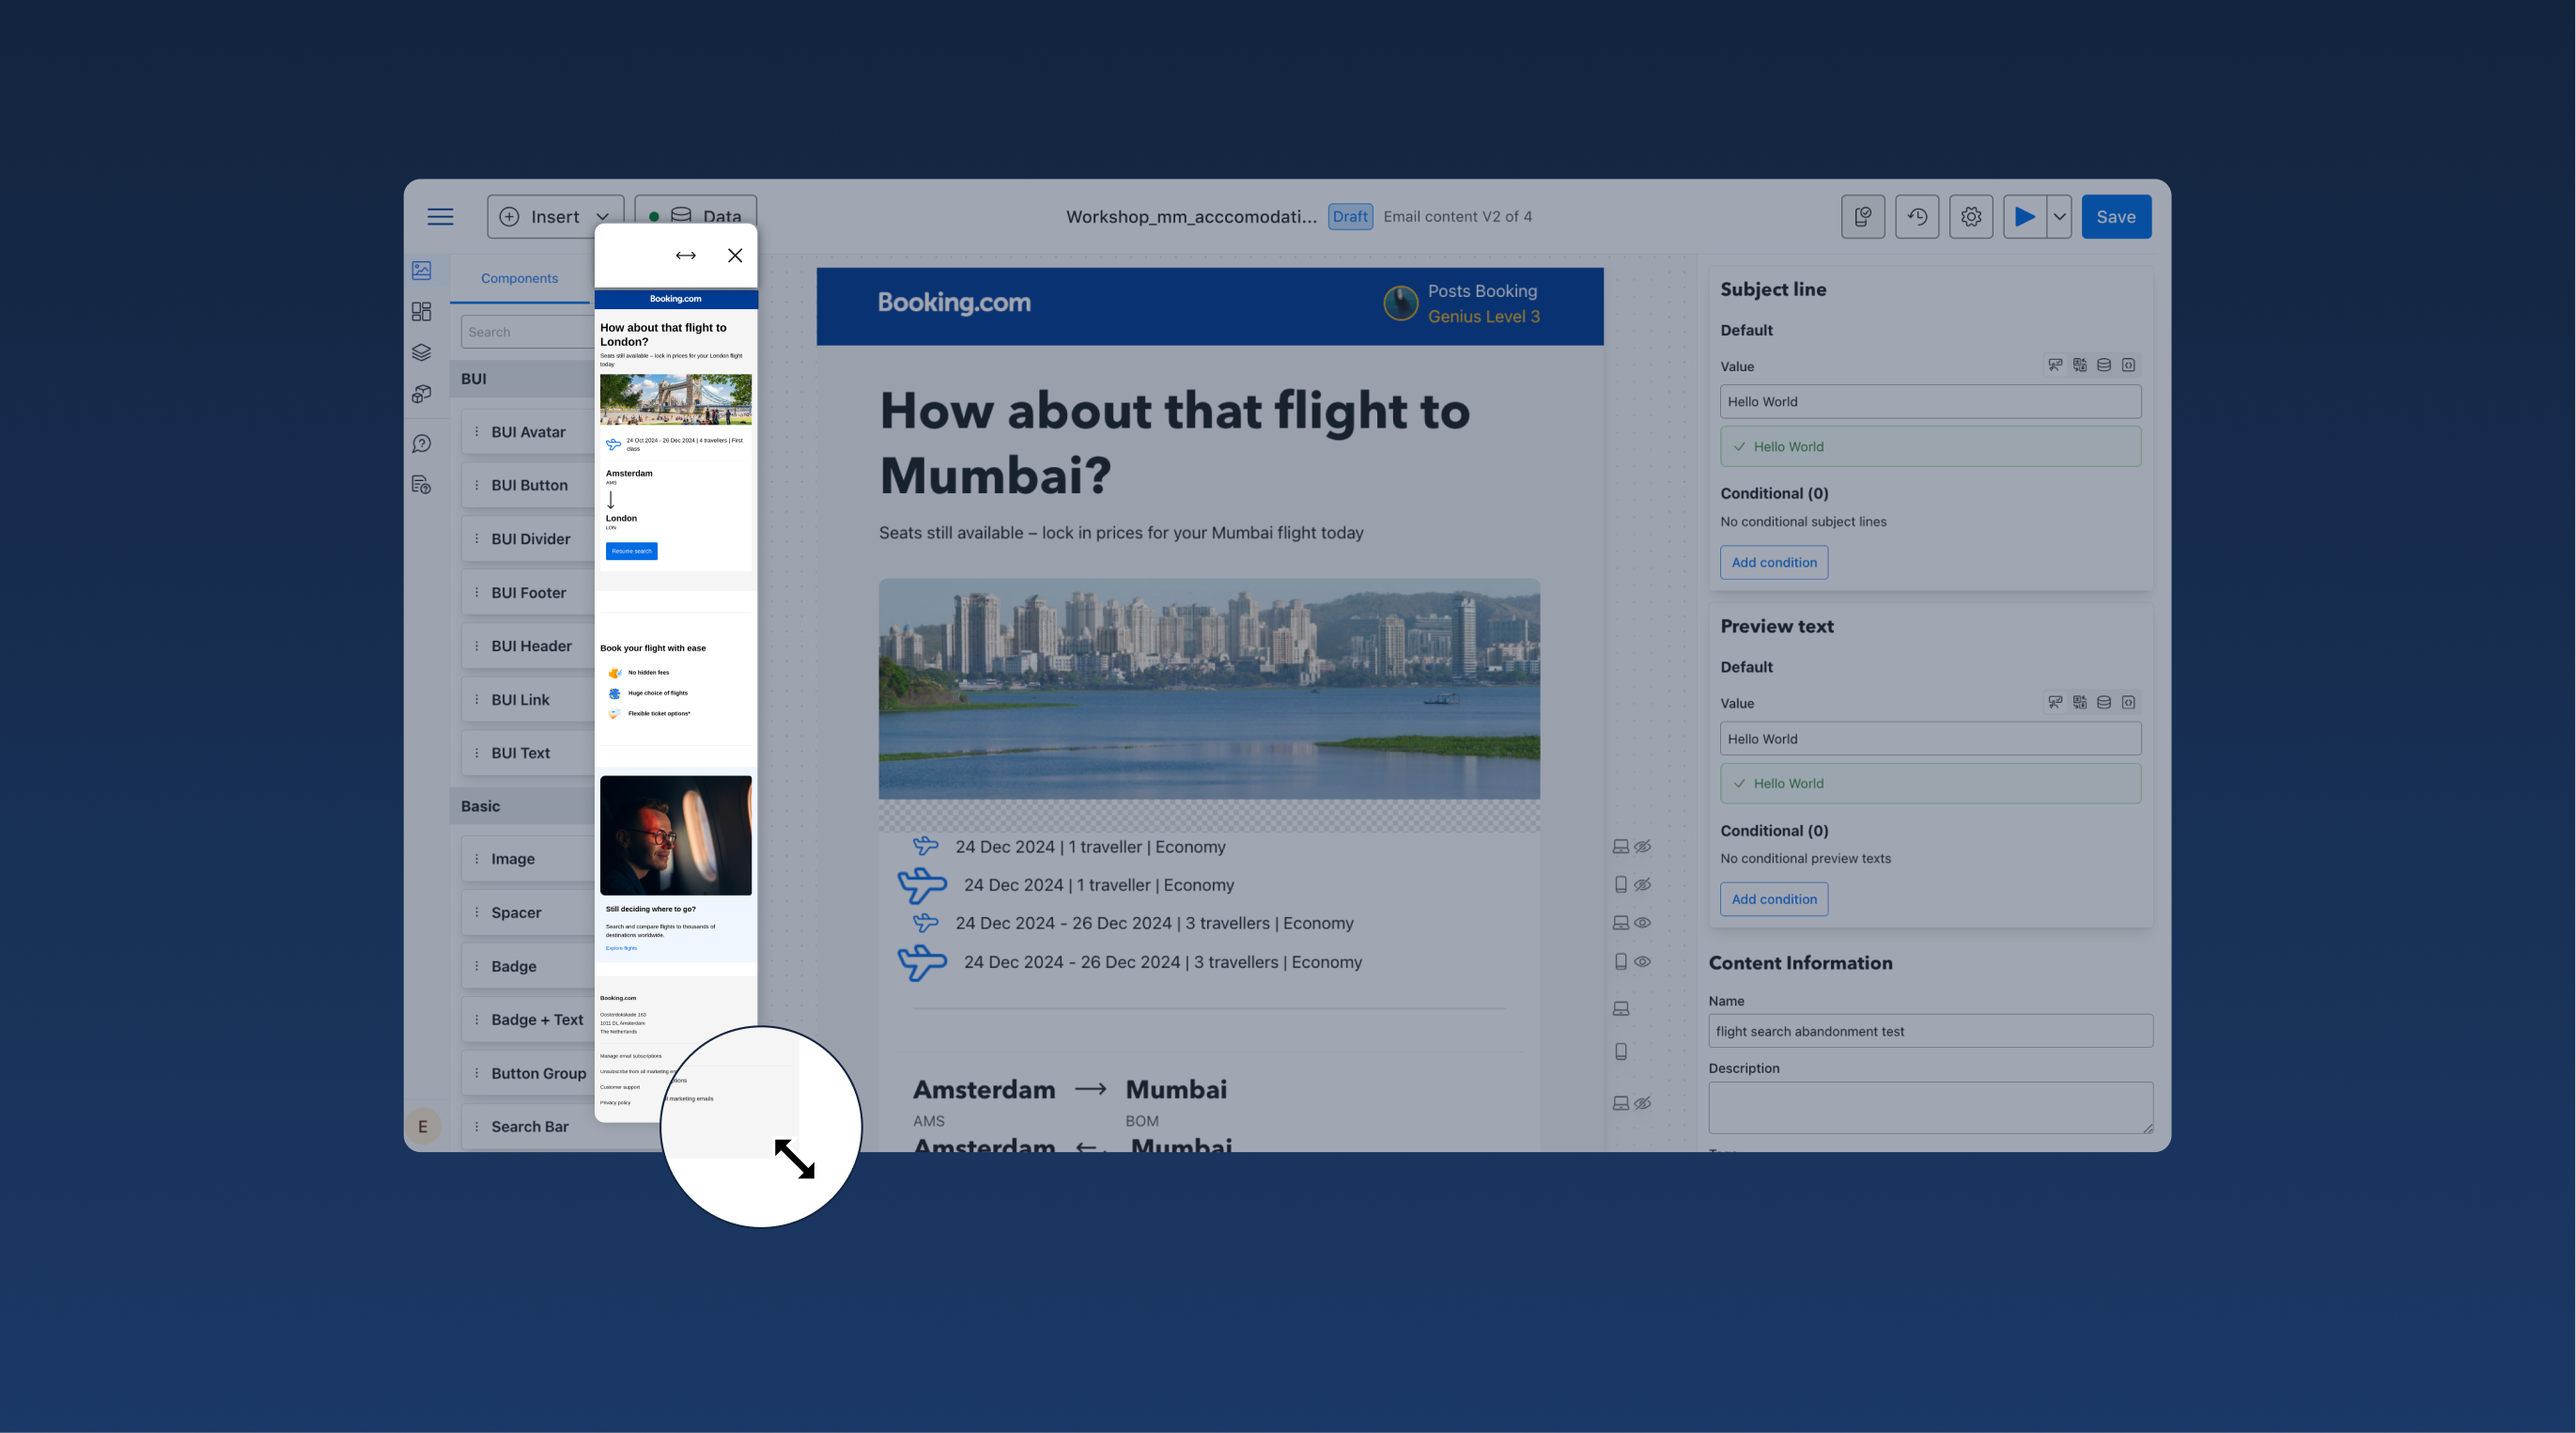Click Explore flights link in mobile preview
The image size is (2576, 1433).
coord(621,948)
